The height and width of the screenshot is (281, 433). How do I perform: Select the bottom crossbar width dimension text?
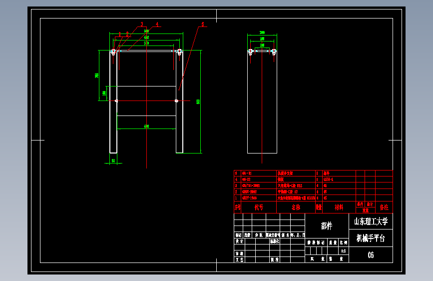tap(146, 126)
